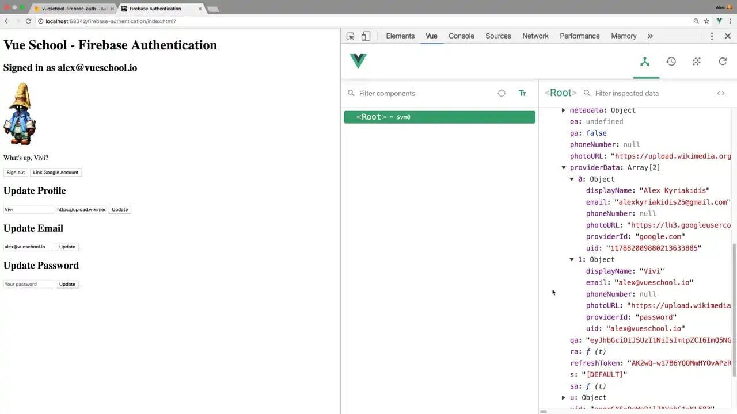Viewport: 737px width, 414px height.
Task: Select the Root component row
Action: pos(439,117)
